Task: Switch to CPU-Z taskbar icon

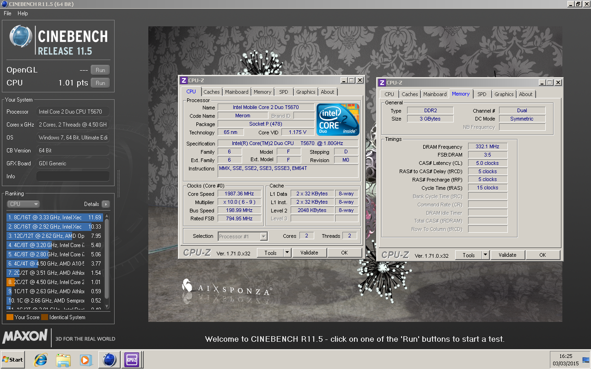Action: (x=131, y=359)
